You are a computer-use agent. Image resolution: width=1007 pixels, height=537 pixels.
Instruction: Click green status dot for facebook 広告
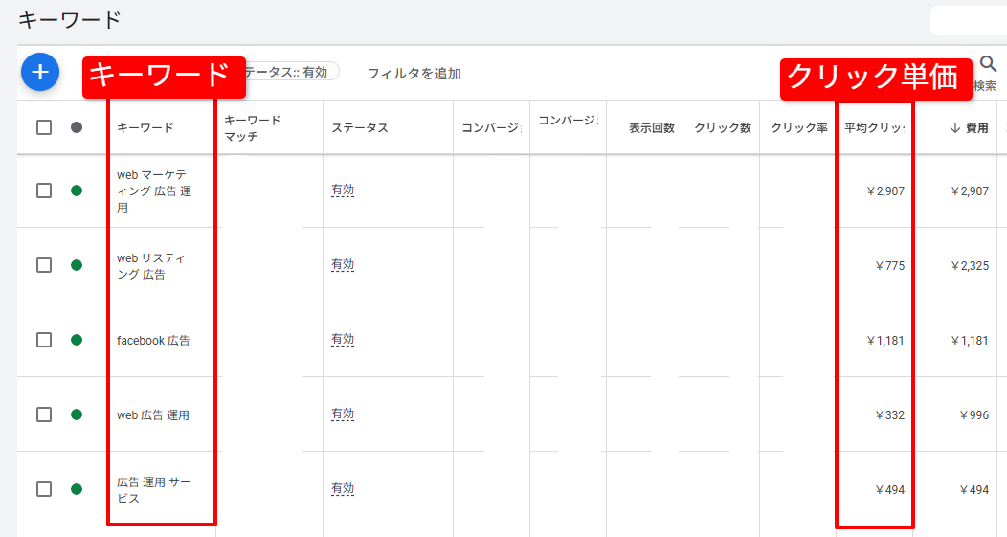(77, 340)
